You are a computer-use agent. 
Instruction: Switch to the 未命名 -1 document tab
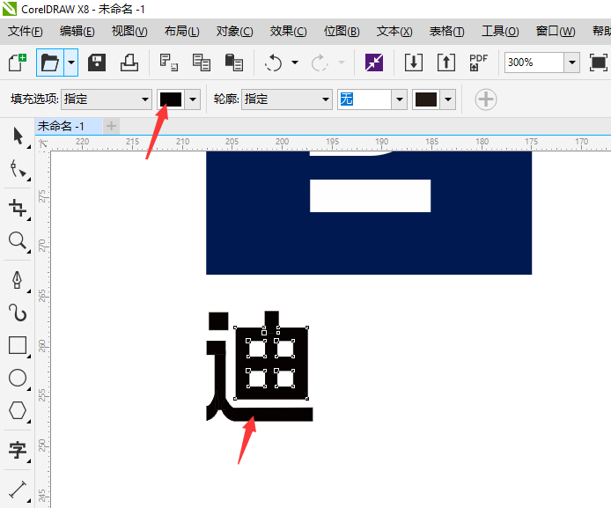(x=68, y=126)
